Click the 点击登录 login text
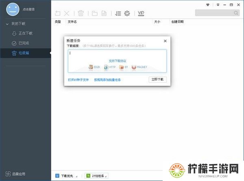Viewport: 244px width, 181px height. point(28,9)
